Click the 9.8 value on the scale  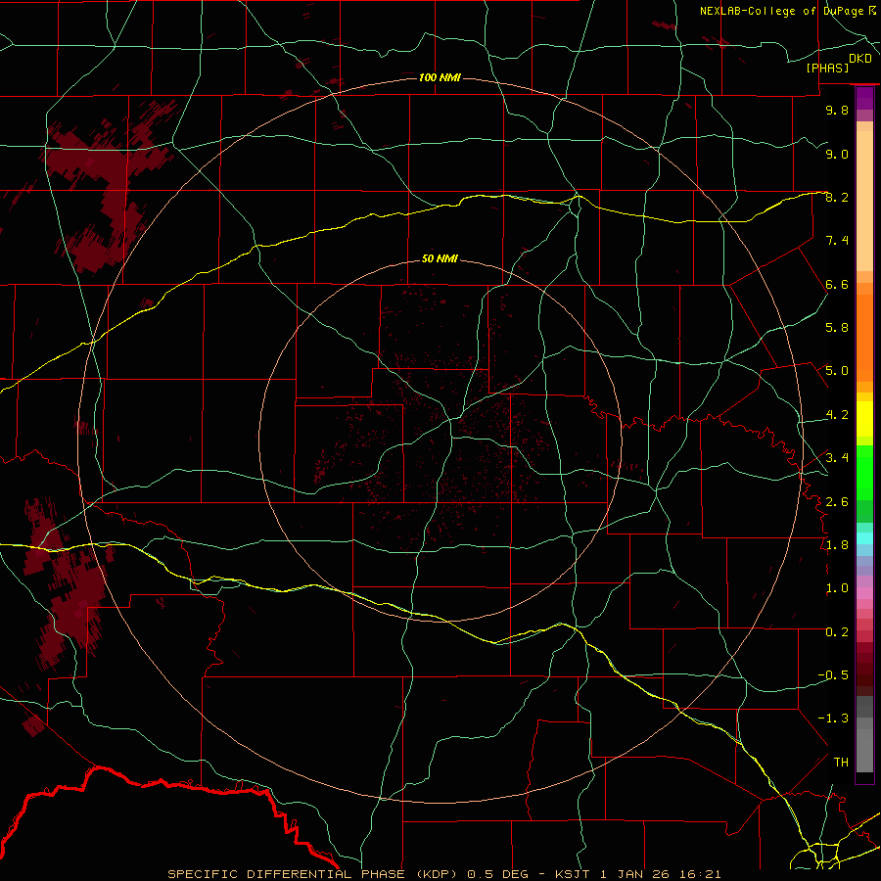click(x=837, y=110)
